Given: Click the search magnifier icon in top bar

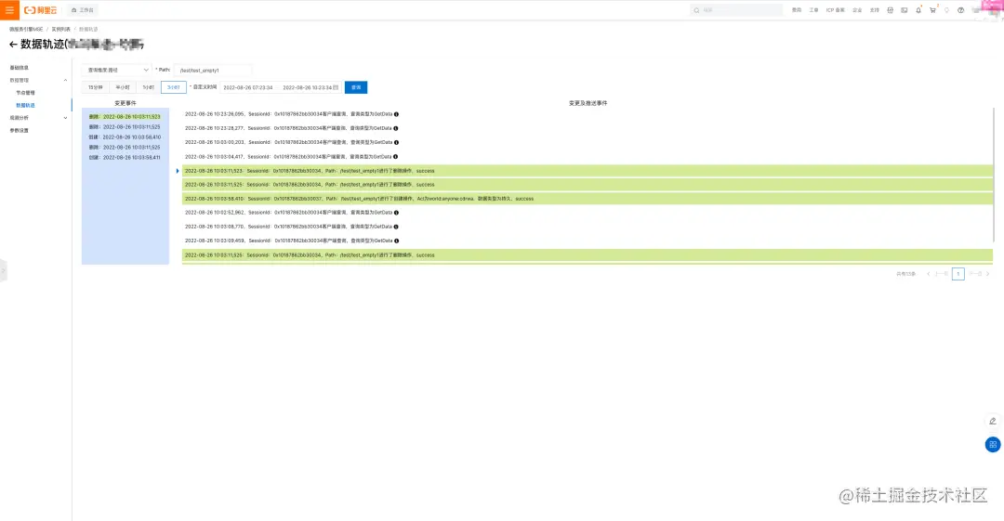Looking at the screenshot, I should click(696, 10).
